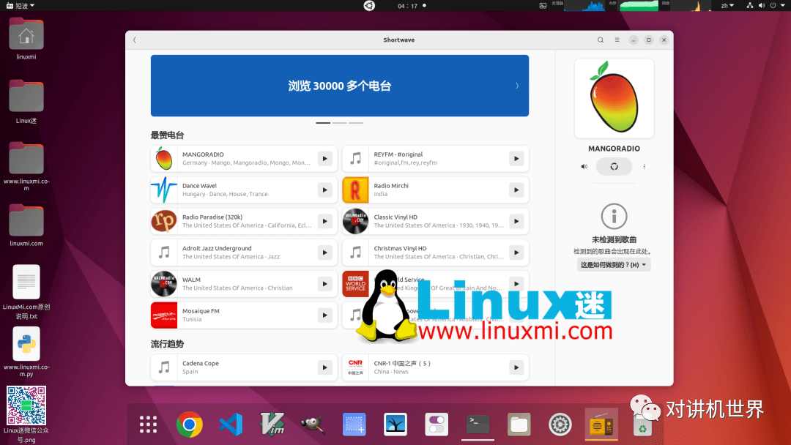Click the Shortwave radio icon in dock

point(601,425)
